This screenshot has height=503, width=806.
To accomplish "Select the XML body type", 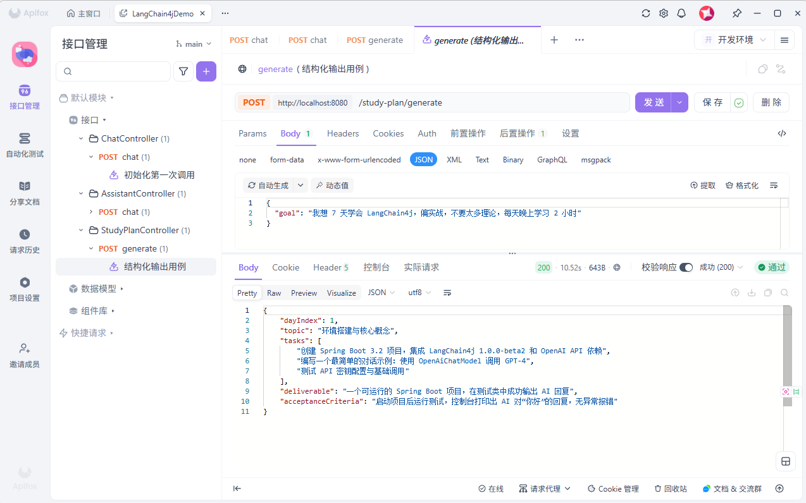I will (454, 160).
